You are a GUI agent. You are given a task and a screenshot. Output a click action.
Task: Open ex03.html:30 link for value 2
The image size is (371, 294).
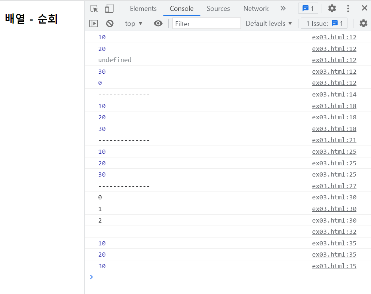point(334,220)
